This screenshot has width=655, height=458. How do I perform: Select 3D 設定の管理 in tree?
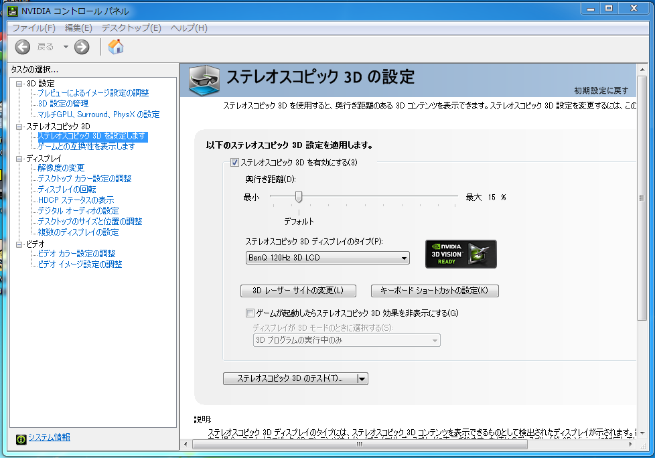[x=63, y=104]
